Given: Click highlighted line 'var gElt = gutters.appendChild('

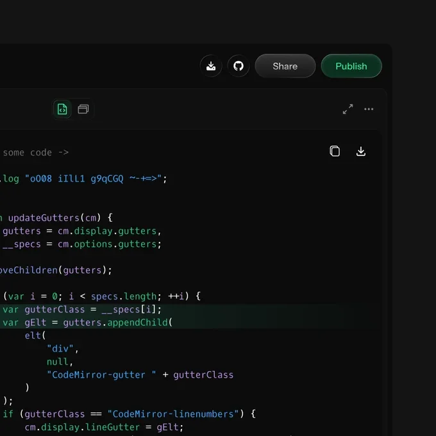Looking at the screenshot, I should click(87, 323).
